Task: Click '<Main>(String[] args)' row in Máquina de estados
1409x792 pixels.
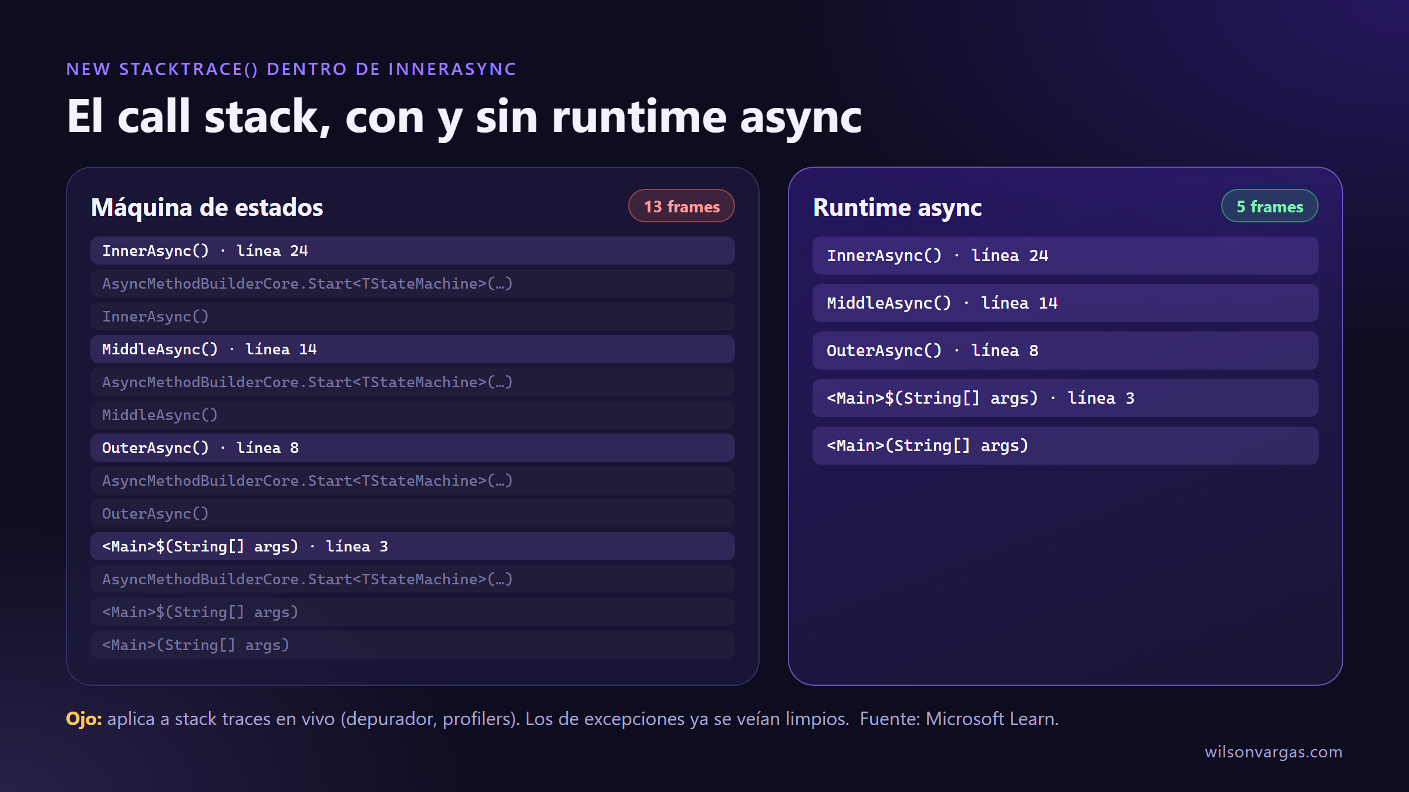Action: [413, 645]
